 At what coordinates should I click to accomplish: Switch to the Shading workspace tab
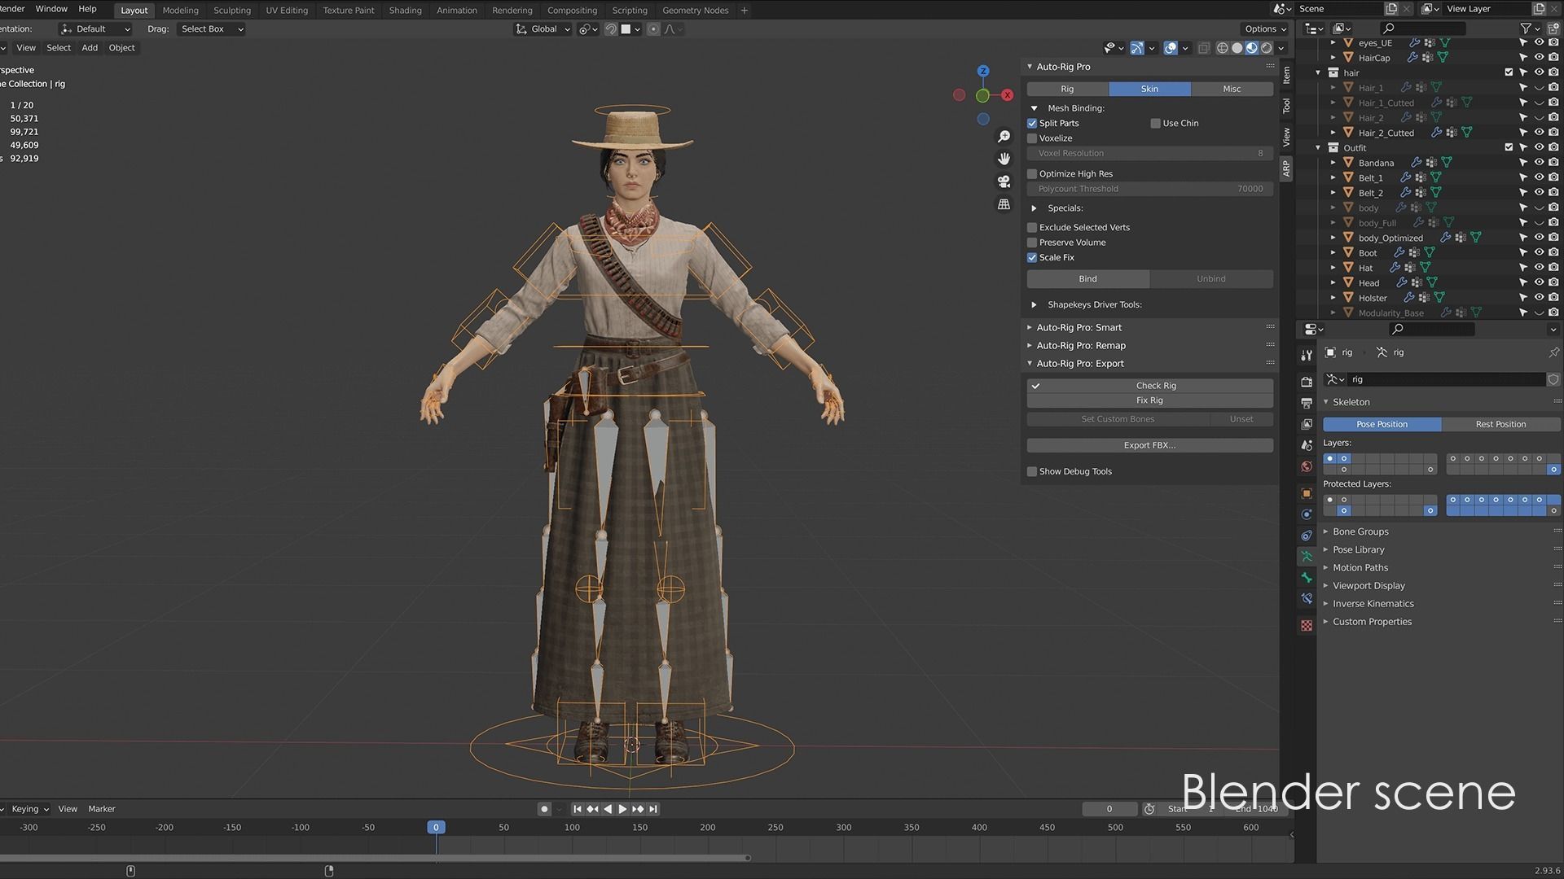pos(405,11)
